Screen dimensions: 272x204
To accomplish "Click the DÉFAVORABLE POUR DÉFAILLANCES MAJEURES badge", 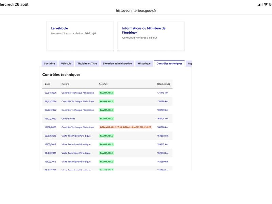I will [x=125, y=127].
